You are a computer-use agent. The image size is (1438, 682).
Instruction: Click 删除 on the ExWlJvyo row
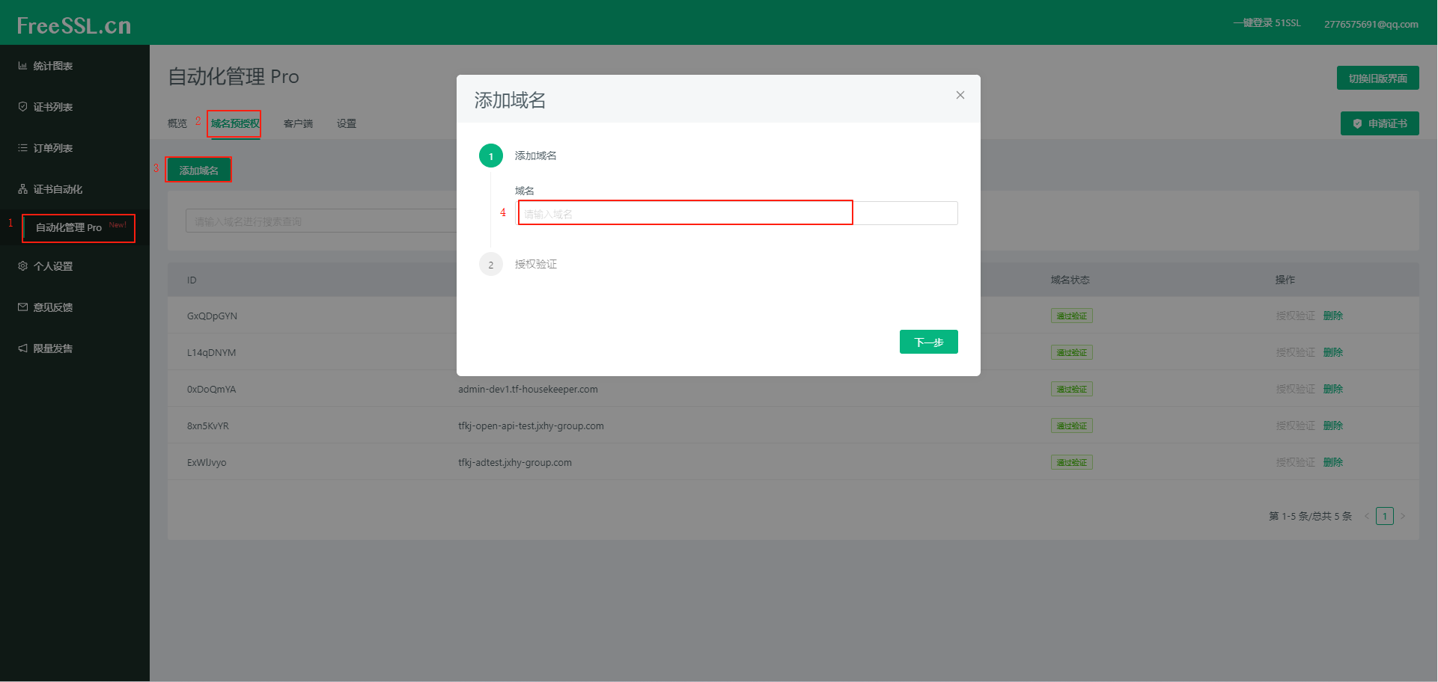pos(1333,462)
